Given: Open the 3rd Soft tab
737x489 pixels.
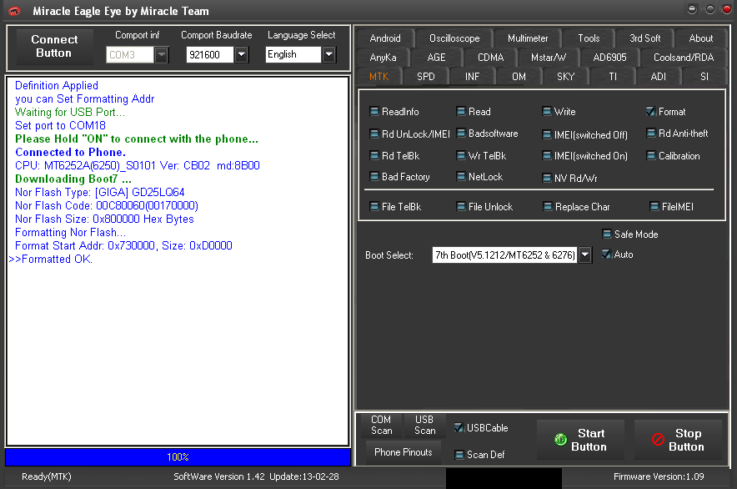Looking at the screenshot, I should click(x=645, y=38).
